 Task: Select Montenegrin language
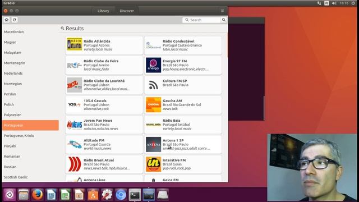tap(30, 63)
